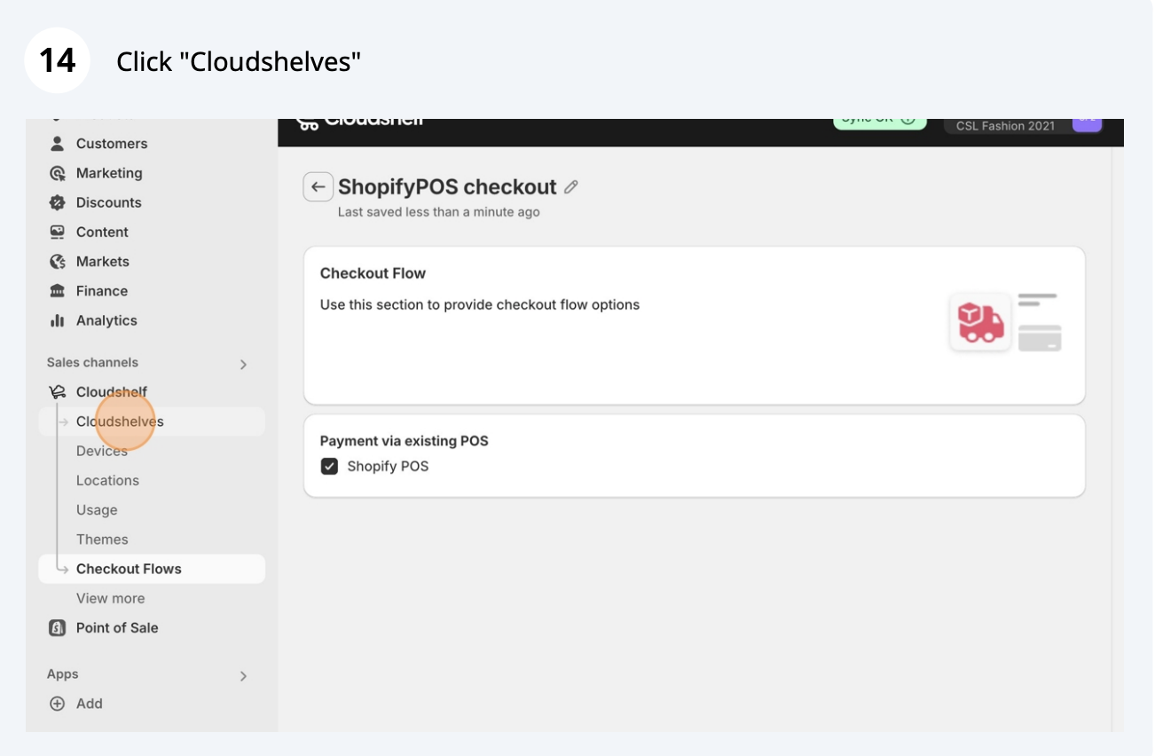The height and width of the screenshot is (756, 1155).
Task: Click the plus icon beside Add
Action: [x=58, y=704]
